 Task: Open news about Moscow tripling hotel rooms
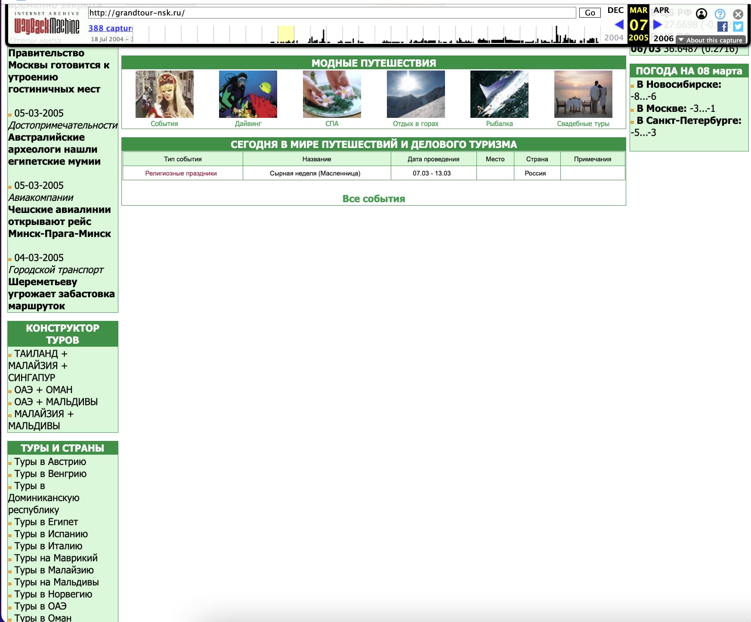click(59, 71)
